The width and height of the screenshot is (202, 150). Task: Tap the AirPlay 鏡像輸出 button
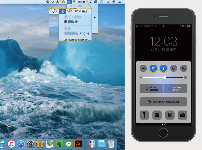(x=151, y=89)
